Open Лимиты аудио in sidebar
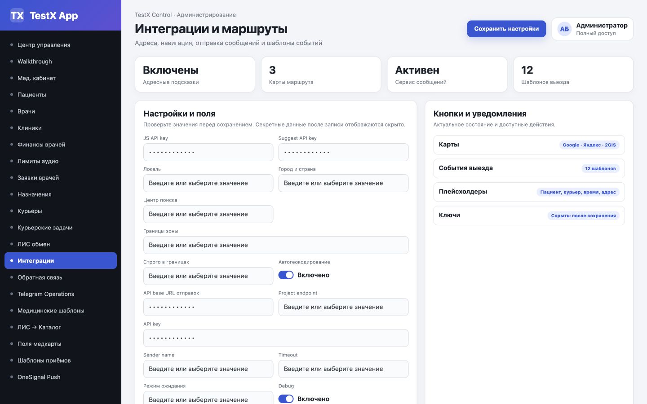Viewport: 647px width, 404px height. 61,161
